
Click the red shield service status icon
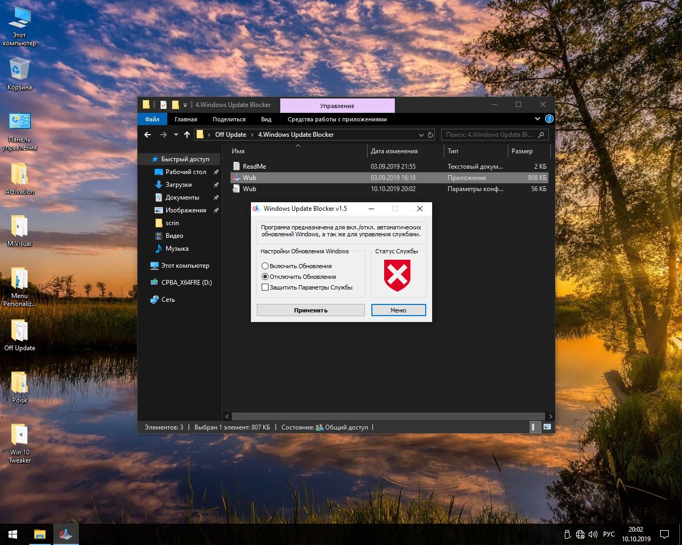click(397, 275)
